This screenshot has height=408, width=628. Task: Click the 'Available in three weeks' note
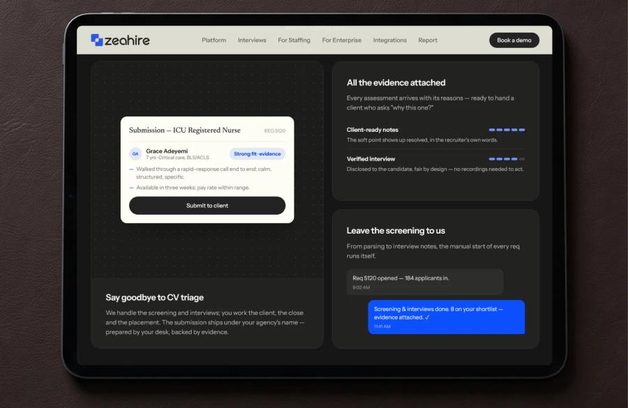[193, 188]
